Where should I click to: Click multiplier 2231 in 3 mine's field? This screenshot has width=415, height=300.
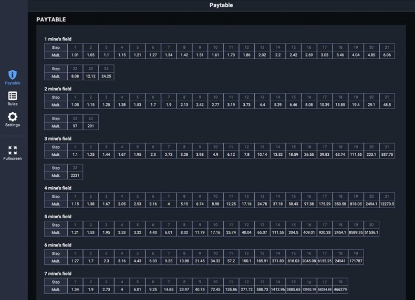point(75,176)
